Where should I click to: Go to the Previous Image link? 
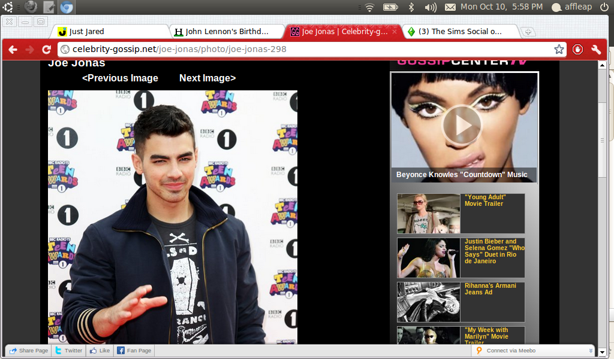click(x=120, y=78)
